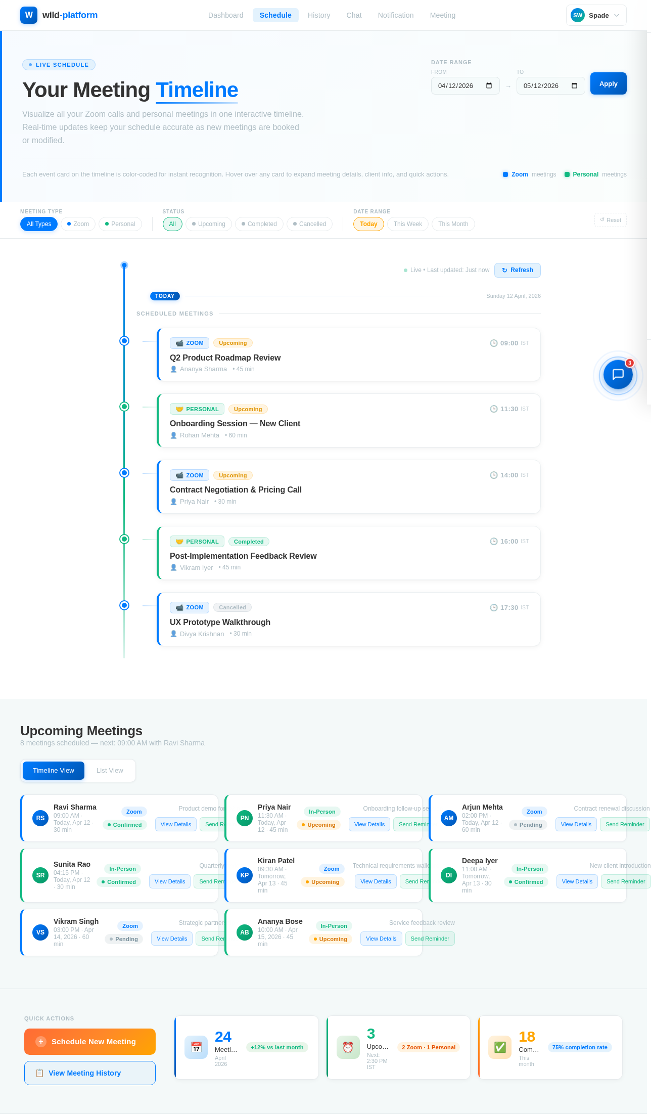The width and height of the screenshot is (651, 1114).
Task: Select the This Week date range chip
Action: click(x=408, y=224)
